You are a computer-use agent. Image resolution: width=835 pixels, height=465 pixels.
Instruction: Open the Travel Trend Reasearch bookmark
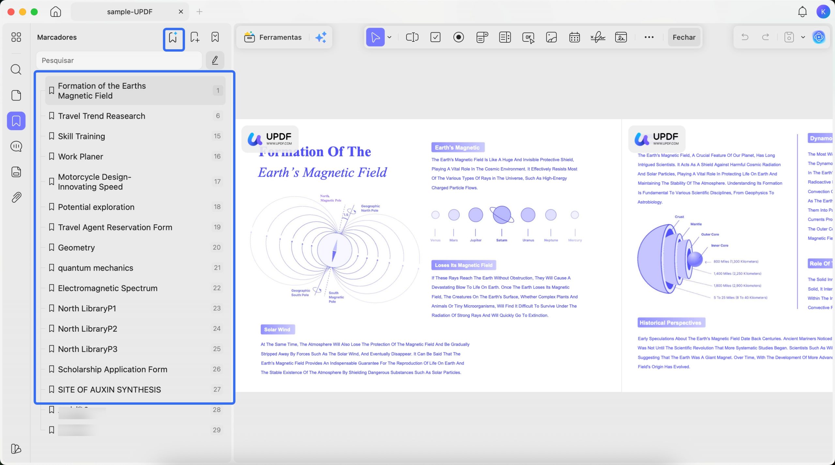point(101,116)
